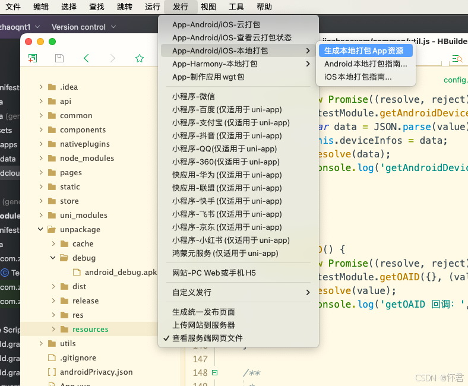Open App-Harmony-本地打包 submenu
Image resolution: width=468 pixels, height=386 pixels.
pyautogui.click(x=238, y=64)
